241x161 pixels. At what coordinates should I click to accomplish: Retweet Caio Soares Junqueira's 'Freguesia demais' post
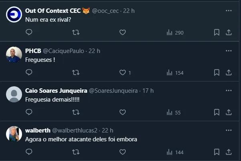click(75, 112)
